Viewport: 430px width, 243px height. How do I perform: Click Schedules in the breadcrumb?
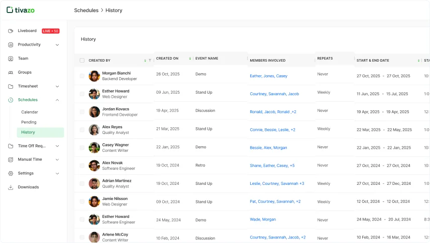tap(86, 11)
